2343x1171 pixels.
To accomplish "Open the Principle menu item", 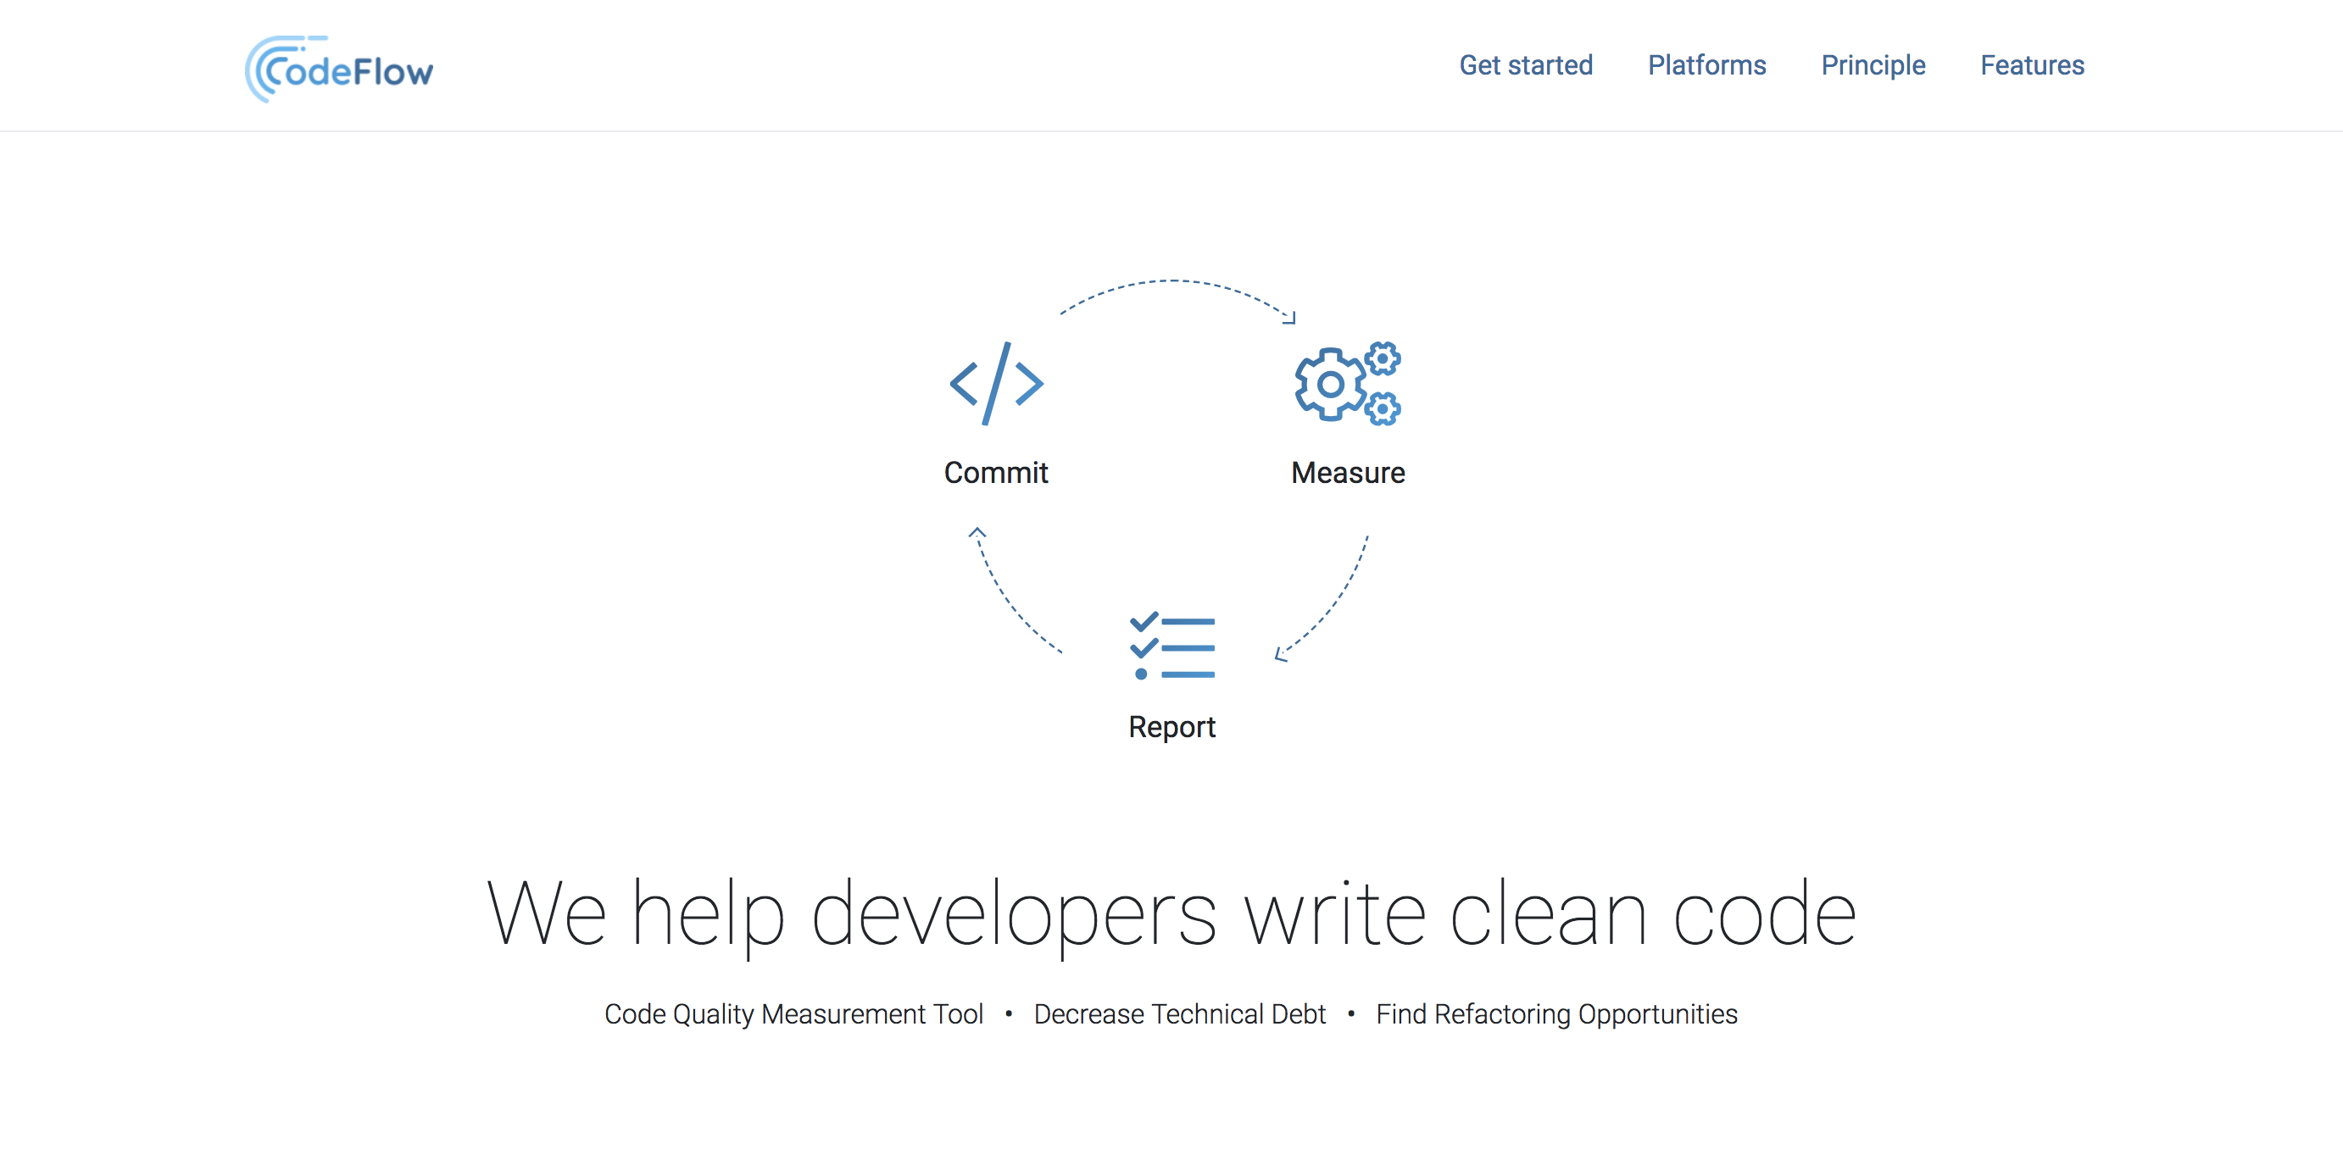I will pyautogui.click(x=1873, y=64).
